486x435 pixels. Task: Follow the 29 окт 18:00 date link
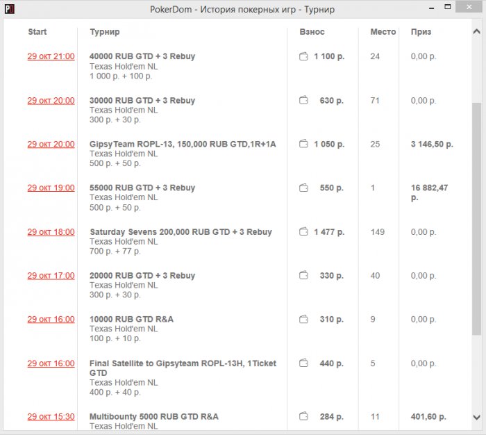(51, 232)
